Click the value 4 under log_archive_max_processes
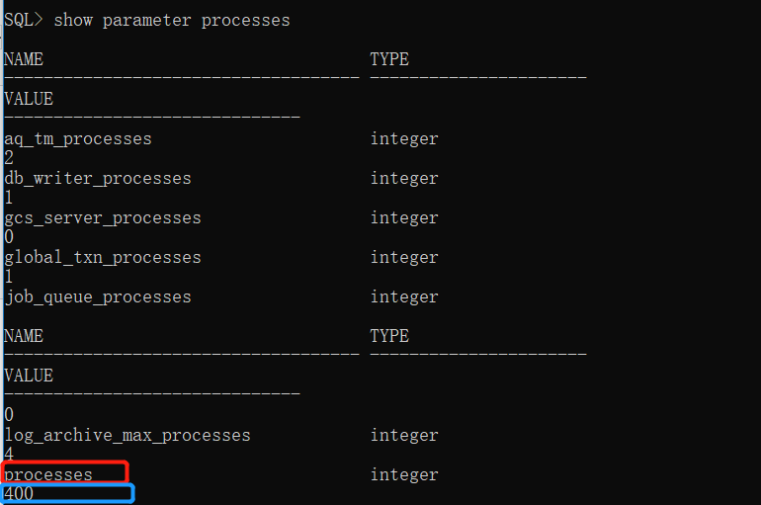The height and width of the screenshot is (505, 761). coord(9,455)
